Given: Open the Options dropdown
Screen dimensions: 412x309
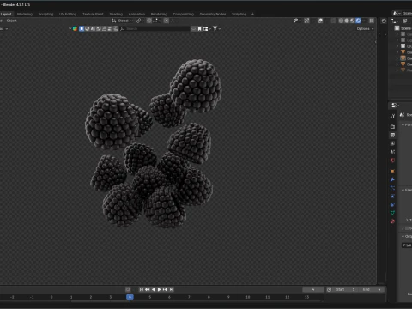Looking at the screenshot, I should 365,28.
